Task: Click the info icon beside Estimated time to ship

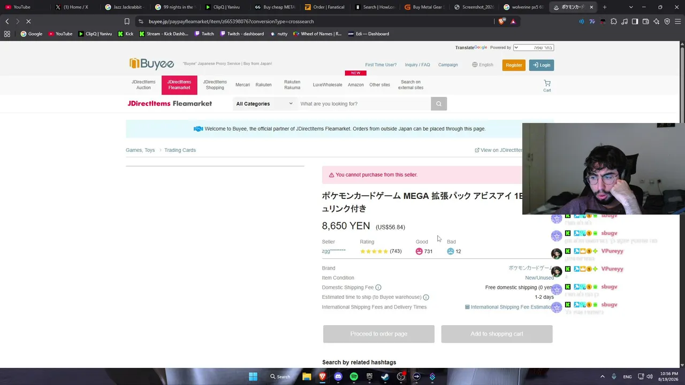Action: 426,297
